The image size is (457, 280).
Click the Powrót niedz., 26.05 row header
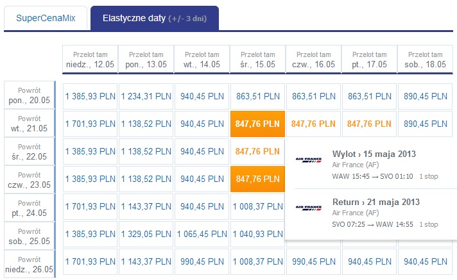pos(30,264)
